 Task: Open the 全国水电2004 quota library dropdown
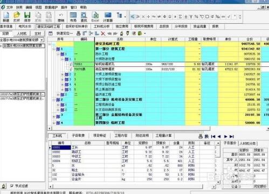(x=42, y=40)
